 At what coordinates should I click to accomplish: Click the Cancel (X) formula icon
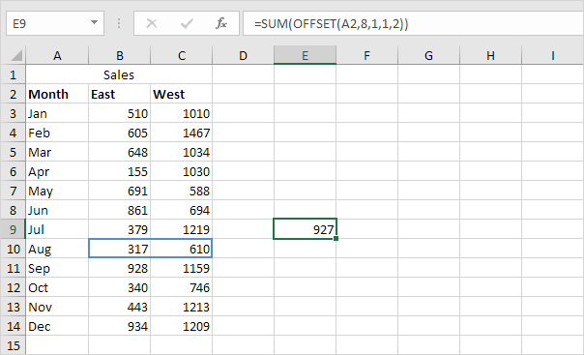[152, 23]
